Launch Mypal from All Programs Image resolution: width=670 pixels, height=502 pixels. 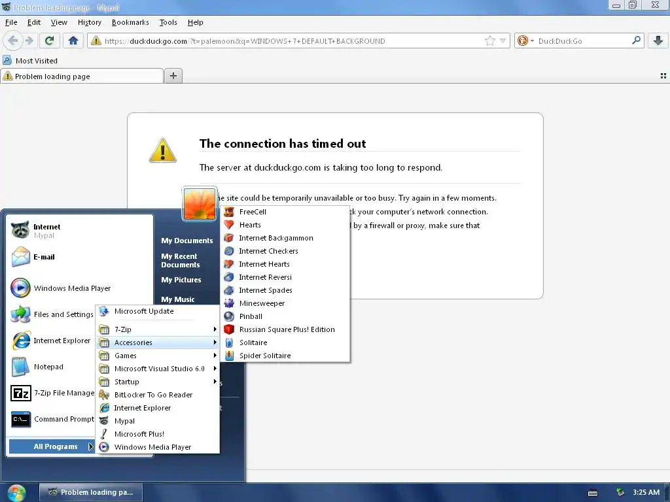pos(158,421)
